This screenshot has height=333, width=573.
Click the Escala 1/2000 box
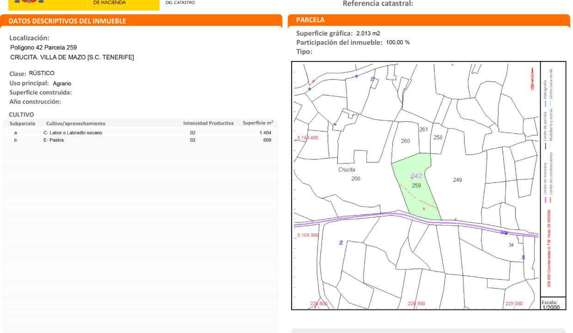point(553,304)
